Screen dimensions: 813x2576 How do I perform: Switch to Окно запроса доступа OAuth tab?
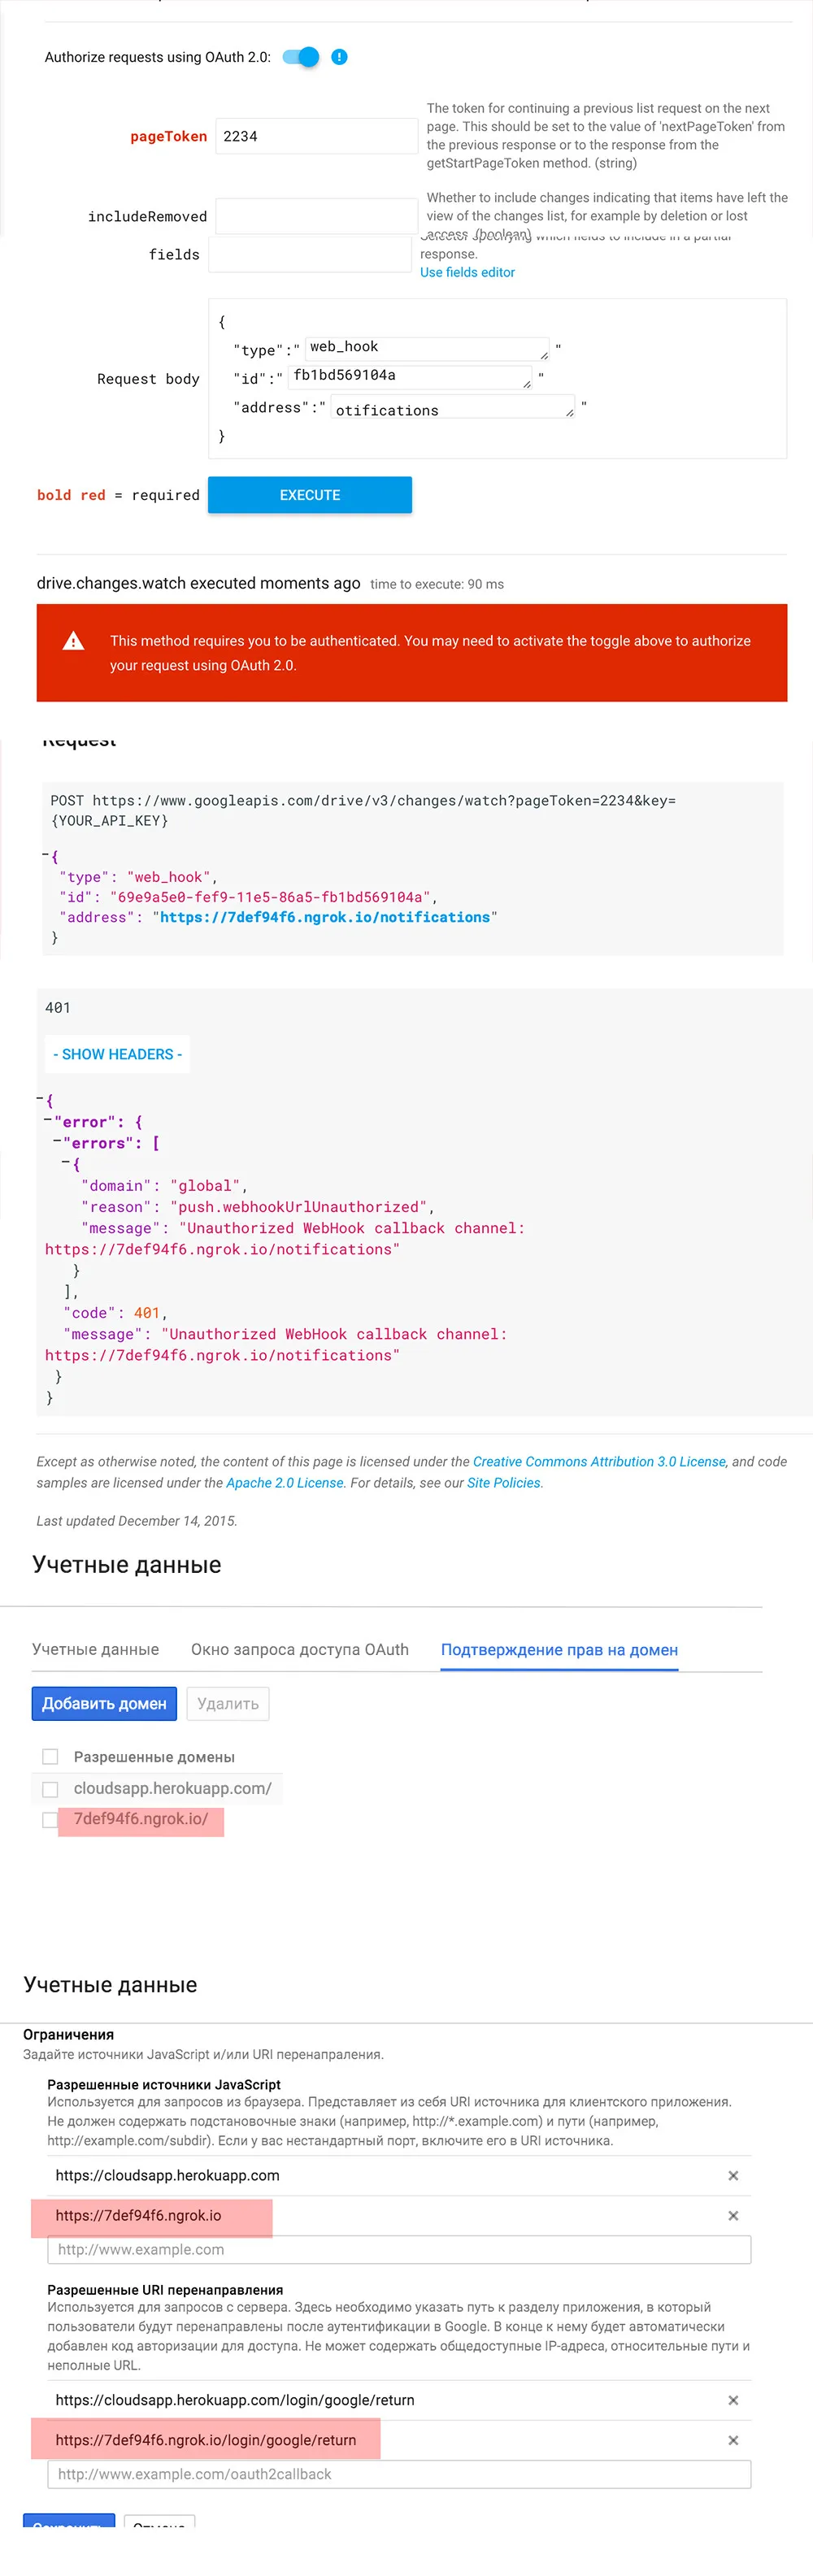point(300,1649)
